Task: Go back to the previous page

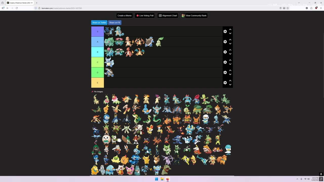Action: coord(7,8)
